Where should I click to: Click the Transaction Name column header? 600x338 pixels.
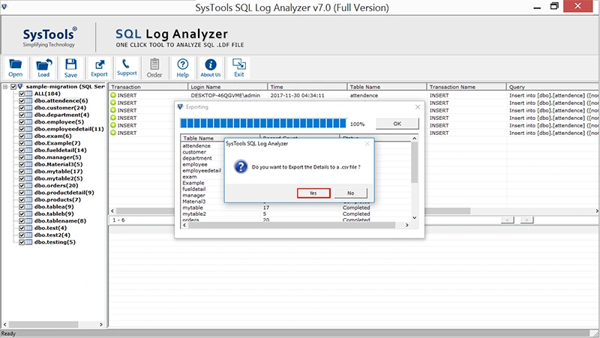(466, 87)
